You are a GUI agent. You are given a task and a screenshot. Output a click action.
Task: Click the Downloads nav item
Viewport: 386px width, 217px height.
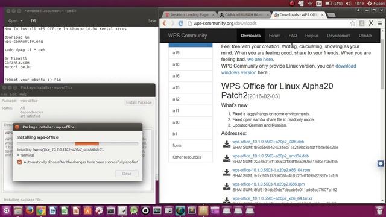tap(251, 36)
